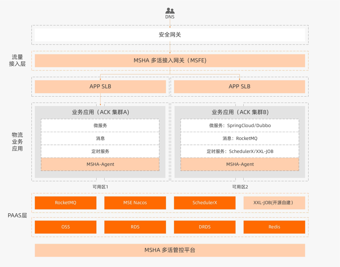The image size is (340, 267).
Task: Click 微服务: SpringCloud/Dubbo row
Action: pyautogui.click(x=240, y=125)
